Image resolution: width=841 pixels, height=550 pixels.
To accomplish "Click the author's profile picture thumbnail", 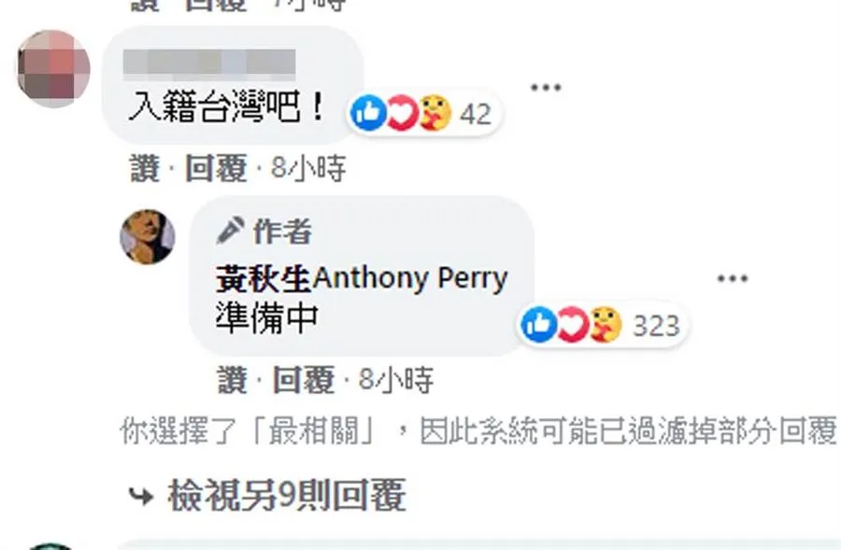I will [x=147, y=236].
